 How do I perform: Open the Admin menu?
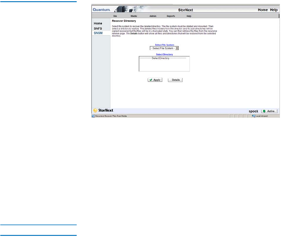point(153,16)
